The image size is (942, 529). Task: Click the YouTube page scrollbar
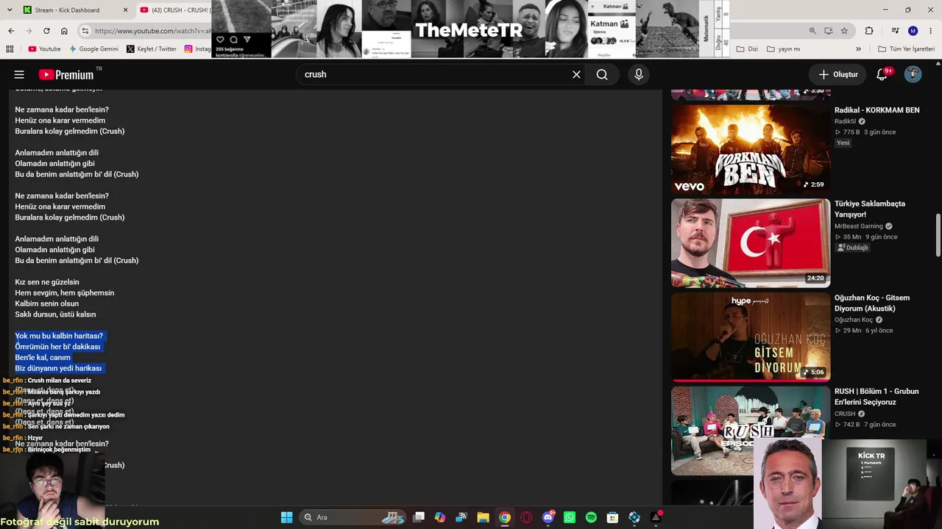[x=938, y=235]
